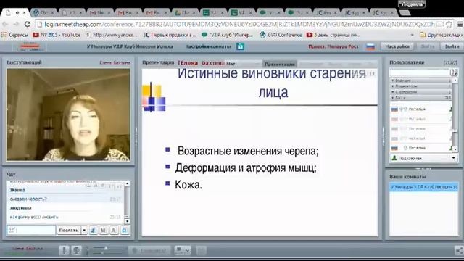The height and width of the screenshot is (261, 464).
Task: Click the fullscreen icon on the presentation slide
Action: coord(372,74)
